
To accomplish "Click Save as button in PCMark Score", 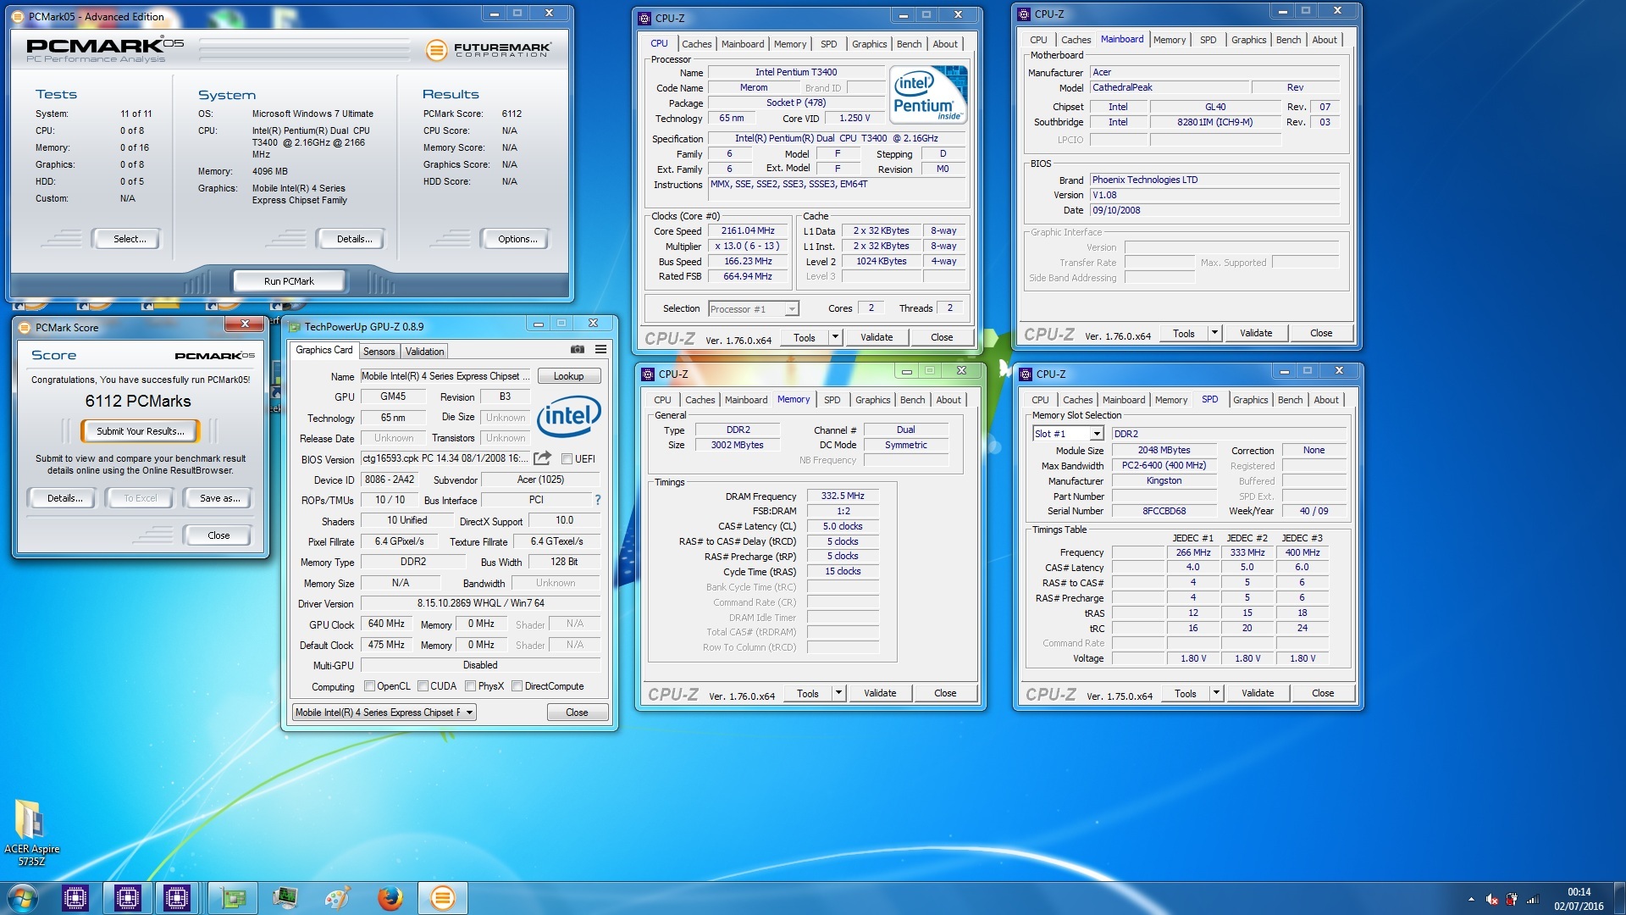I will coord(219,498).
